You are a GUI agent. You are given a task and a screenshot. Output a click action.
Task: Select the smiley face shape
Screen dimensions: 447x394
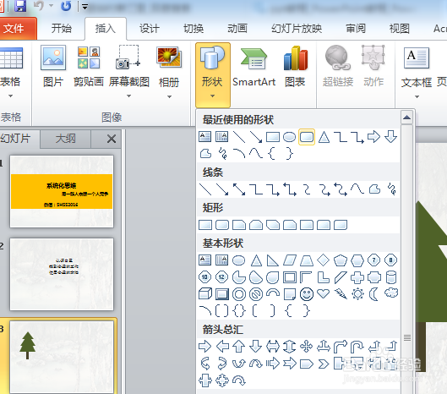click(x=307, y=294)
